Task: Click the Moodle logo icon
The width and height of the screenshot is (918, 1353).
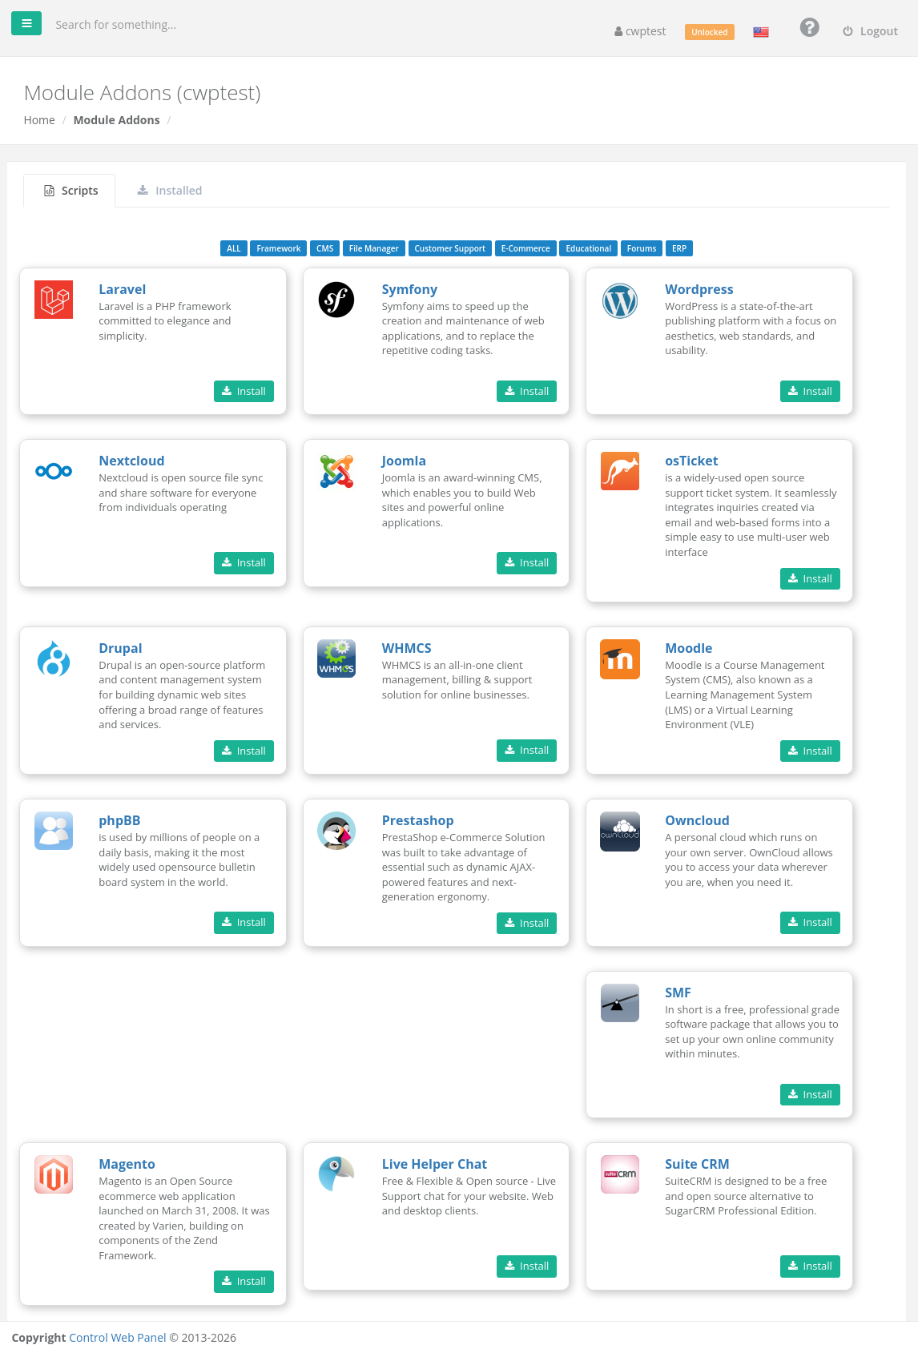Action: click(x=620, y=658)
